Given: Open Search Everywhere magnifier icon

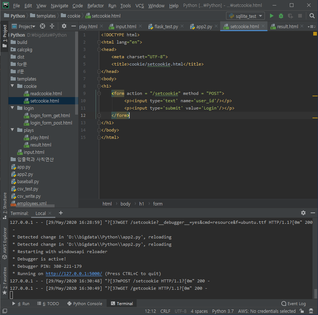Looking at the screenshot, I should click(x=312, y=16).
